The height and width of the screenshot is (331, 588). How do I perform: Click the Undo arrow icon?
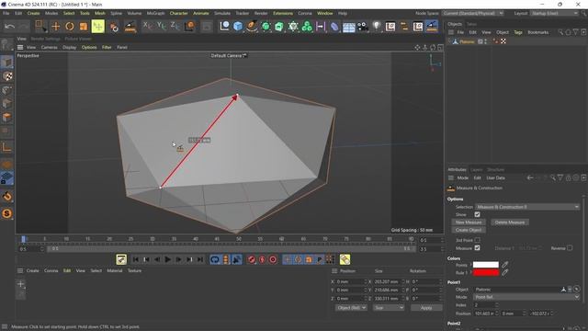(10, 27)
